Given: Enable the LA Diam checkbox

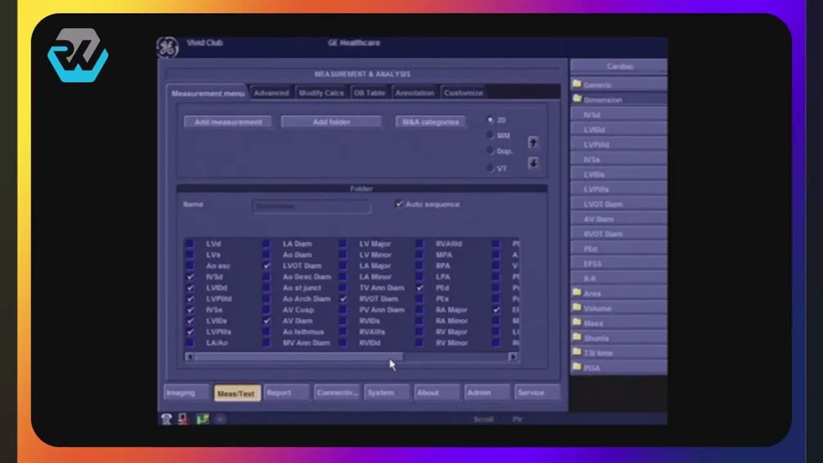Looking at the screenshot, I should (x=267, y=244).
